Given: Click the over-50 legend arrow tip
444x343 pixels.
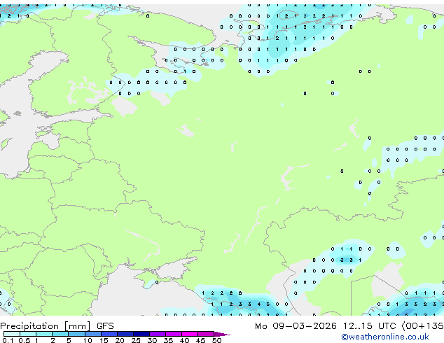Looking at the screenshot, I should (222, 334).
